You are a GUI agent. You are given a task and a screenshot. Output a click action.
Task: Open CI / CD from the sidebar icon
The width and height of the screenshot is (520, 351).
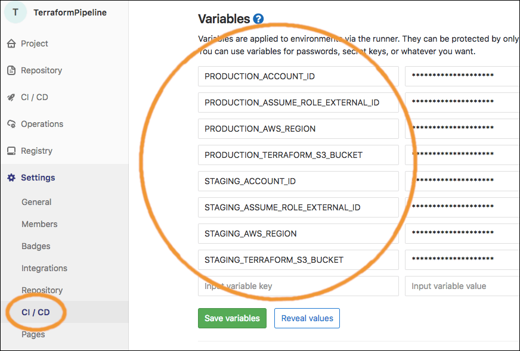coord(10,97)
